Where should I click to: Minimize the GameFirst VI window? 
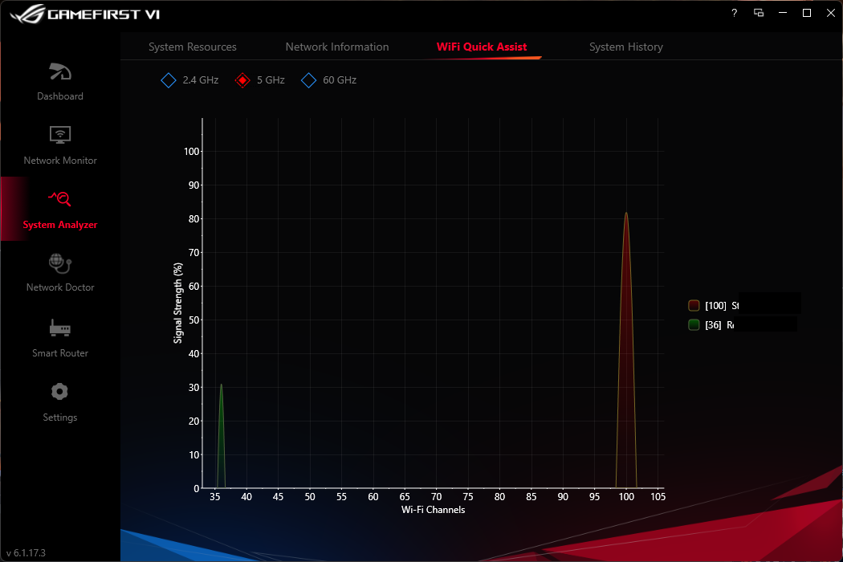tap(783, 13)
